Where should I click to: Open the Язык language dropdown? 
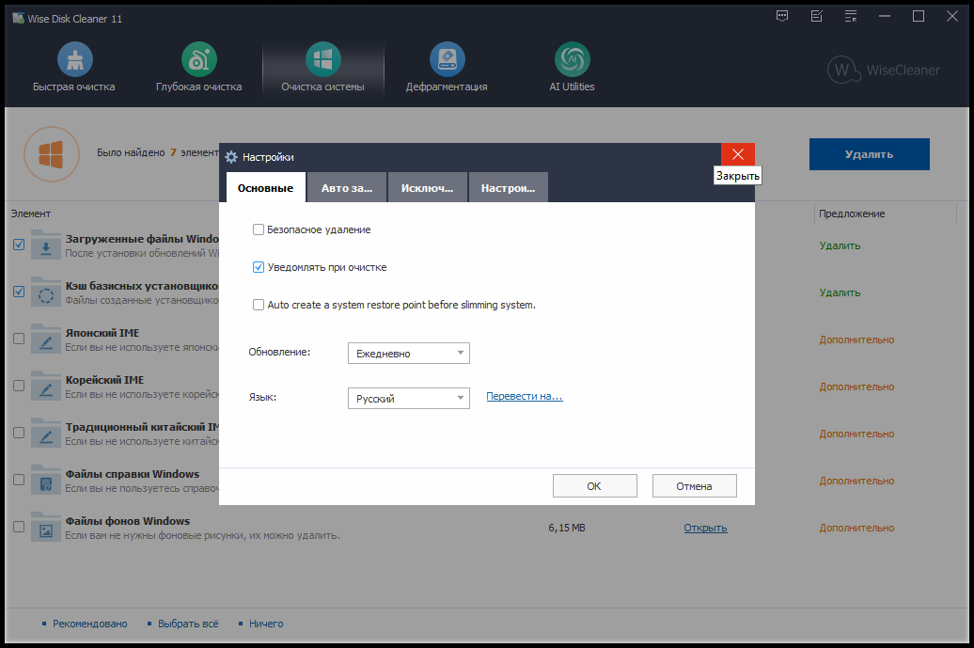pos(409,398)
